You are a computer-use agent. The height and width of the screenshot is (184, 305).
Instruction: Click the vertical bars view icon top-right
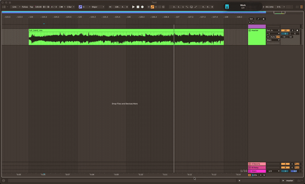(297, 7)
